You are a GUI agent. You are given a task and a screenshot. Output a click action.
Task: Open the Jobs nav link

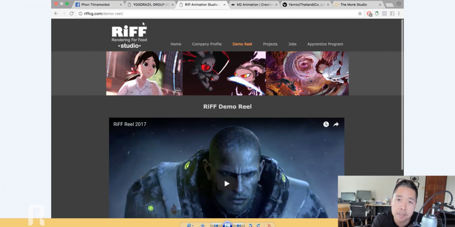292,44
